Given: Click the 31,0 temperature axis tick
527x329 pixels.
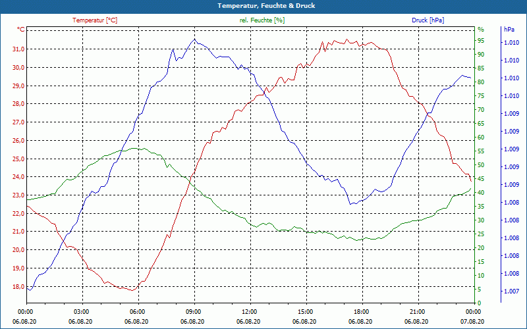Looking at the screenshot, I should coord(18,49).
